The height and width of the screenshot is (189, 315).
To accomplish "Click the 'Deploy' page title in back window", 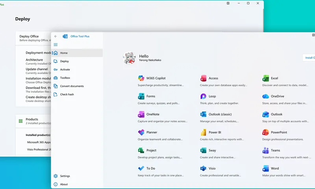I will (23, 19).
